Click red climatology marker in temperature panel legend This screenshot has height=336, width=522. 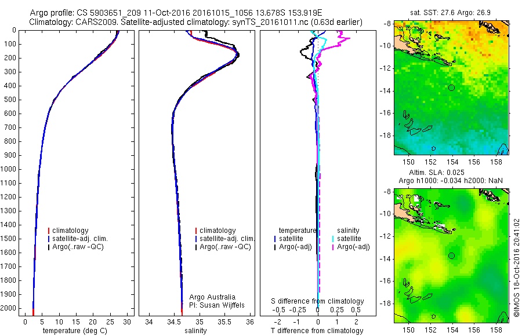point(49,231)
